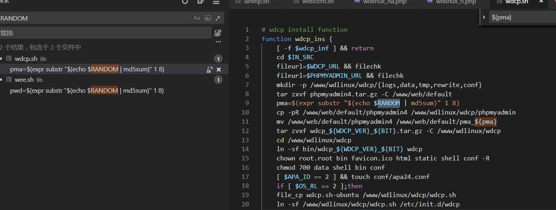Click 'wdcp_ins' function name on line 2
This screenshot has height=210, width=556.
[x=310, y=39]
